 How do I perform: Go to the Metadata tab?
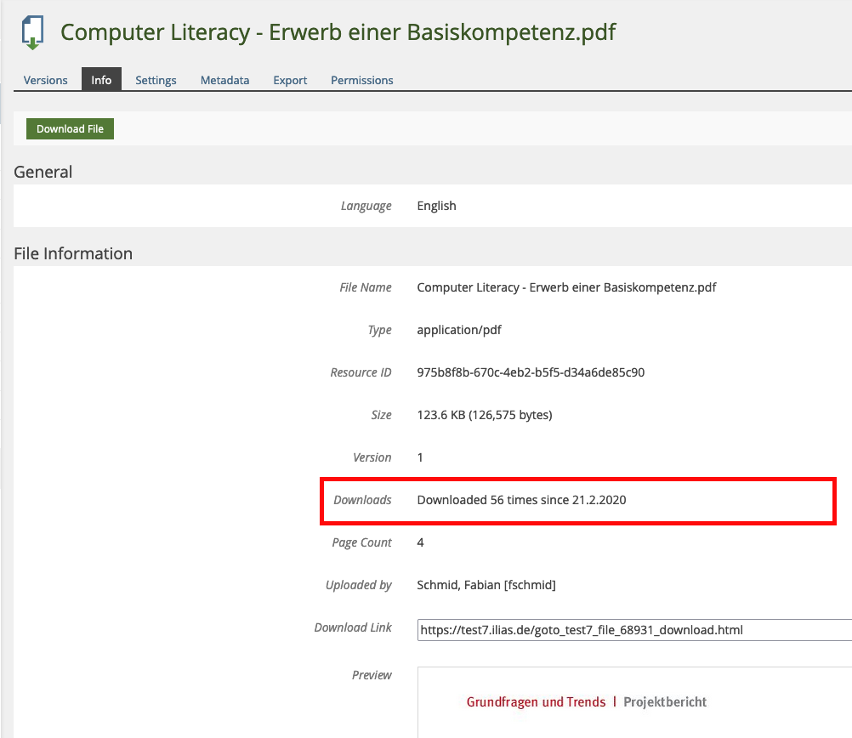click(224, 80)
